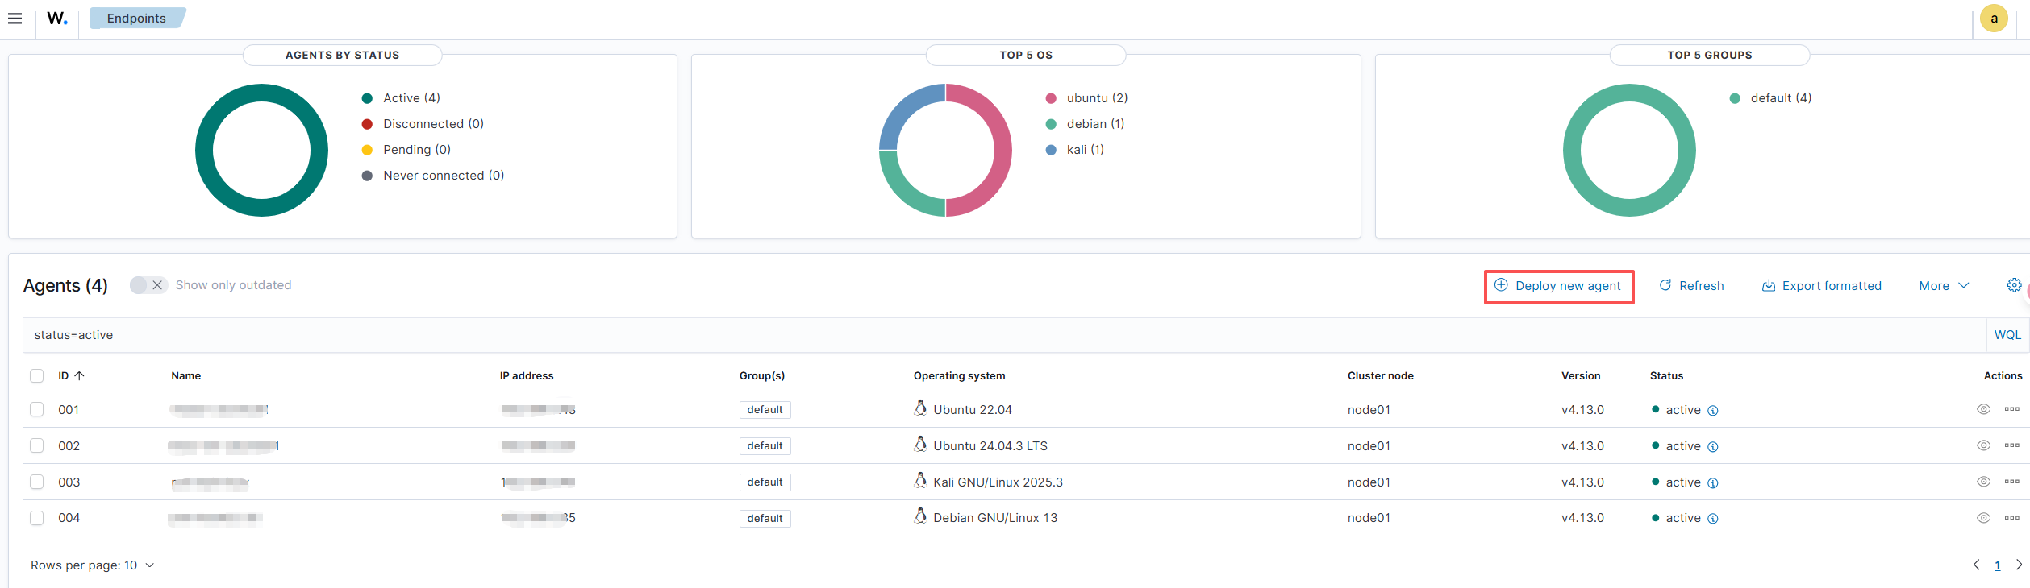This screenshot has width=2030, height=588.
Task: Show status info for agent 003
Action: tap(1713, 482)
